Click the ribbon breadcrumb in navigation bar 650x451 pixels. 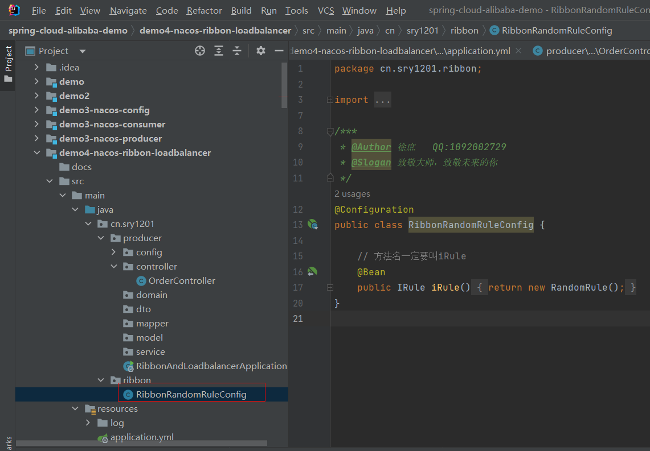(464, 31)
